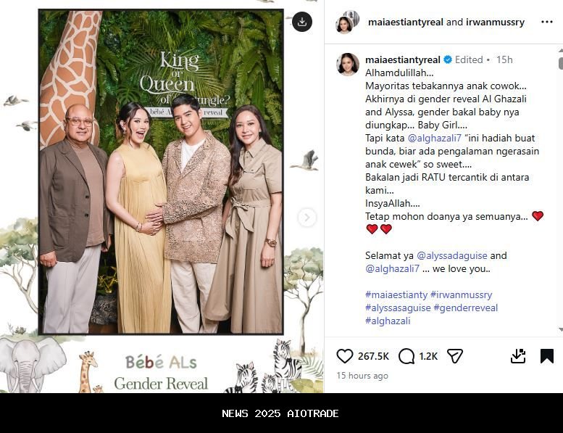Click the #maiaestianty hashtag

point(396,294)
